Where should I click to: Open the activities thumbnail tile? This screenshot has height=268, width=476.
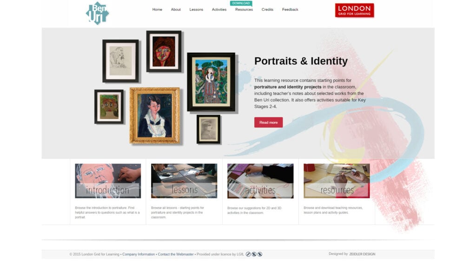click(x=260, y=181)
